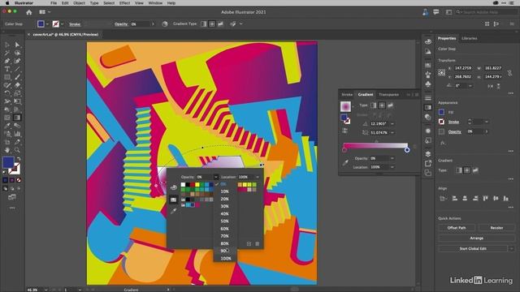Click the Offset Path button
520x292 pixels.
457,228
